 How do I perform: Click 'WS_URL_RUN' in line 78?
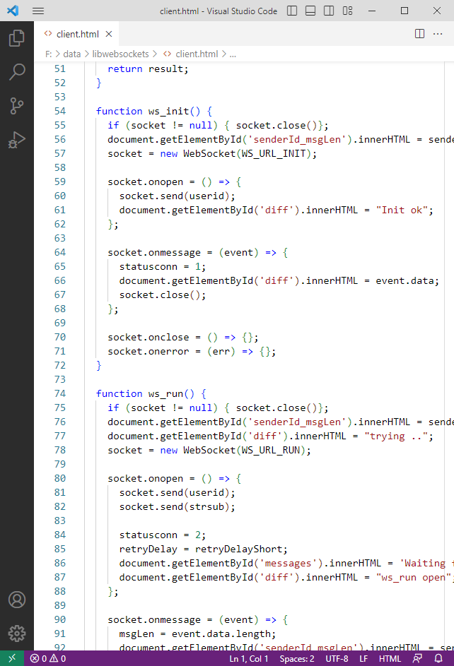[x=270, y=450]
